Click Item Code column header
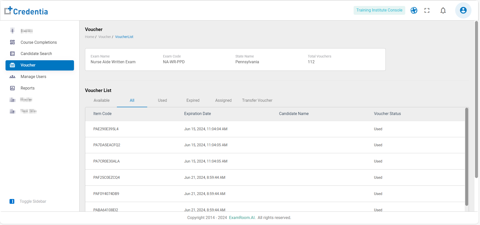The image size is (480, 225). (102, 113)
